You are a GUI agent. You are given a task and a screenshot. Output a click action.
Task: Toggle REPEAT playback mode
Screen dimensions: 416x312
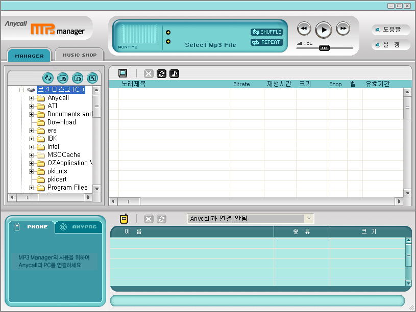[x=267, y=42]
